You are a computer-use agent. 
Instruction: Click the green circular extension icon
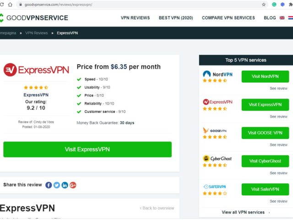[274, 5]
